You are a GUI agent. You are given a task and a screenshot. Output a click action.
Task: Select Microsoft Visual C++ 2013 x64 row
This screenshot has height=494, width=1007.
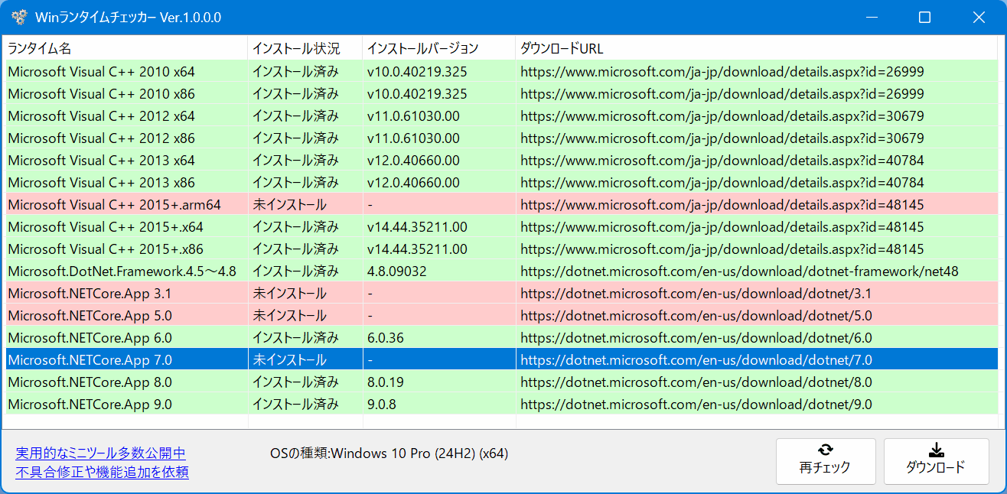501,161
